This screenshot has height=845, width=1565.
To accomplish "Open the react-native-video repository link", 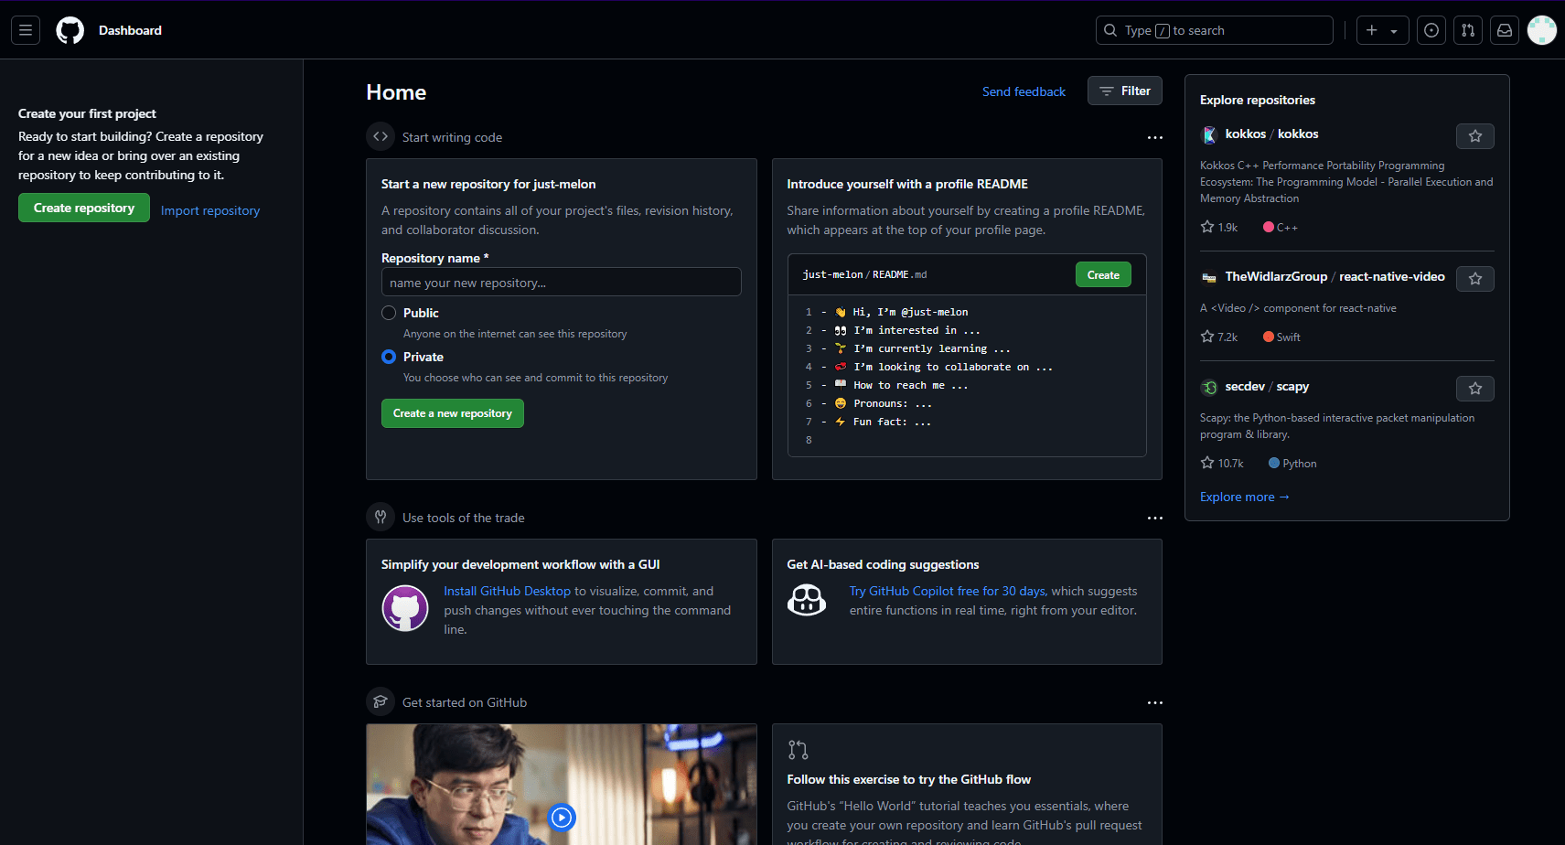I will coord(1335,276).
